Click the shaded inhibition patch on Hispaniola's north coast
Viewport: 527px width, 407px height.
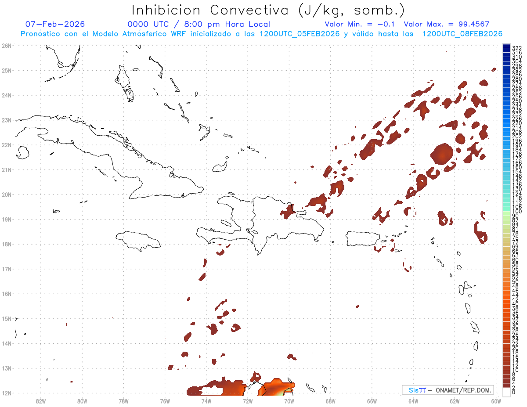288,212
